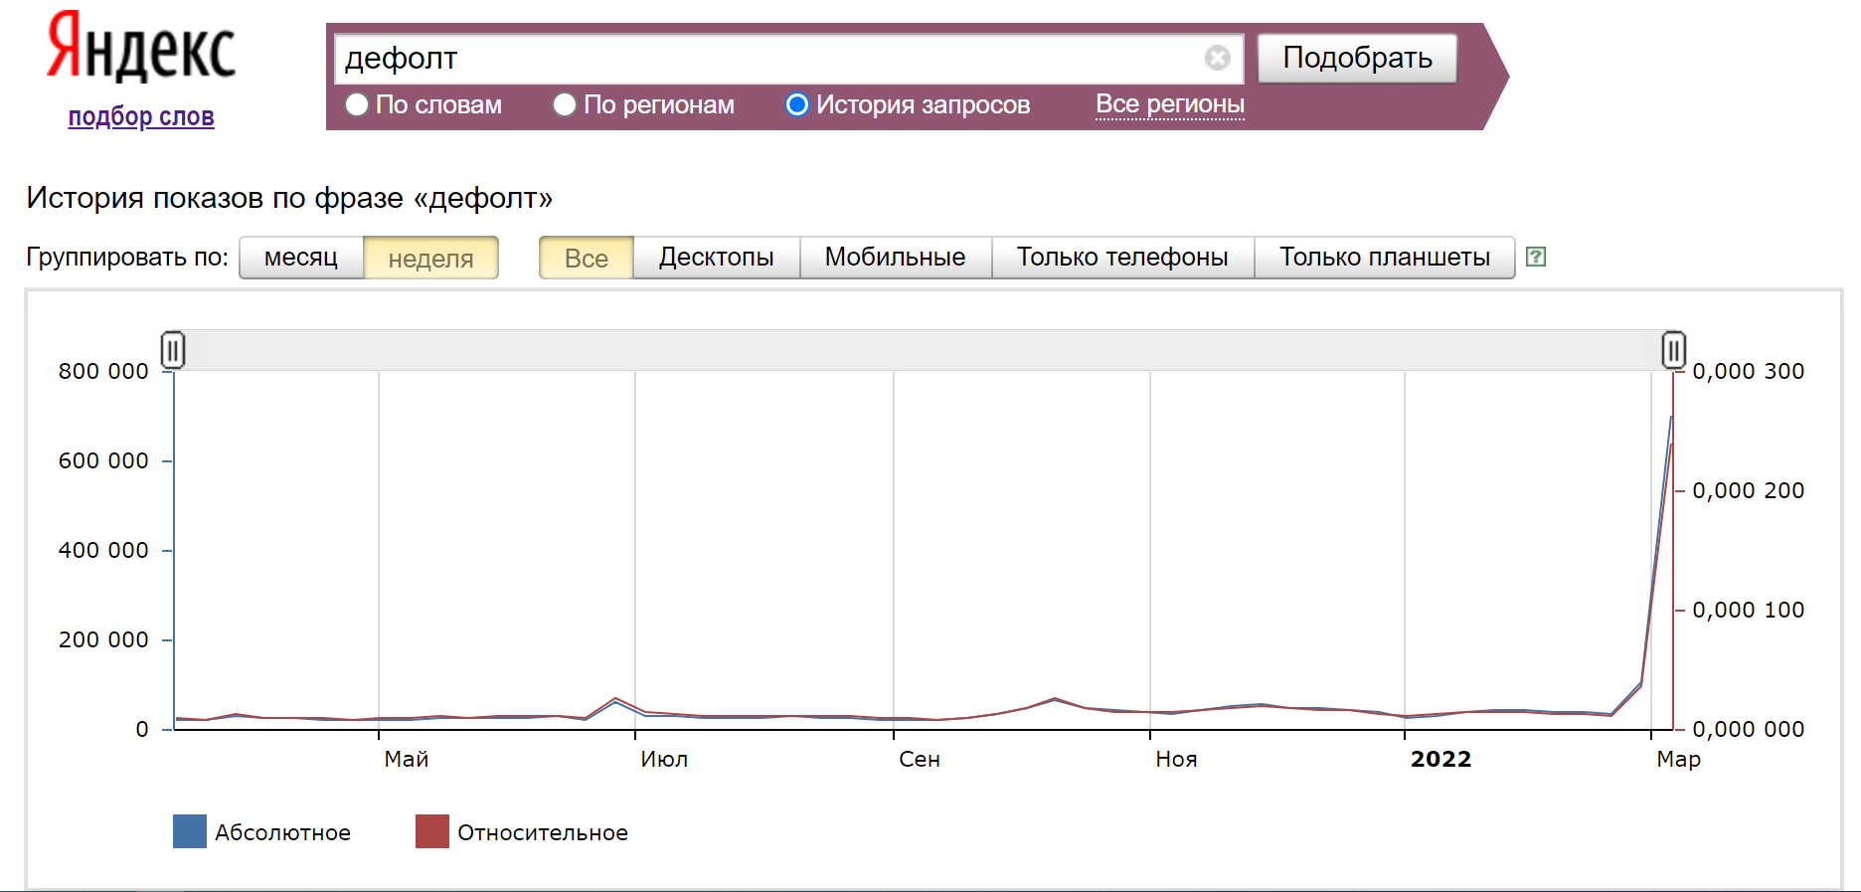Image resolution: width=1861 pixels, height=892 pixels.
Task: Open the 'Все регионы' region selector
Action: click(1170, 103)
